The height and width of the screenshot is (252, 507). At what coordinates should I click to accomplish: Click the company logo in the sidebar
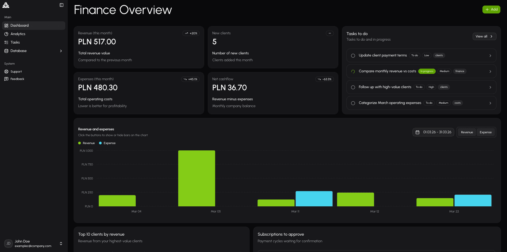click(6, 5)
